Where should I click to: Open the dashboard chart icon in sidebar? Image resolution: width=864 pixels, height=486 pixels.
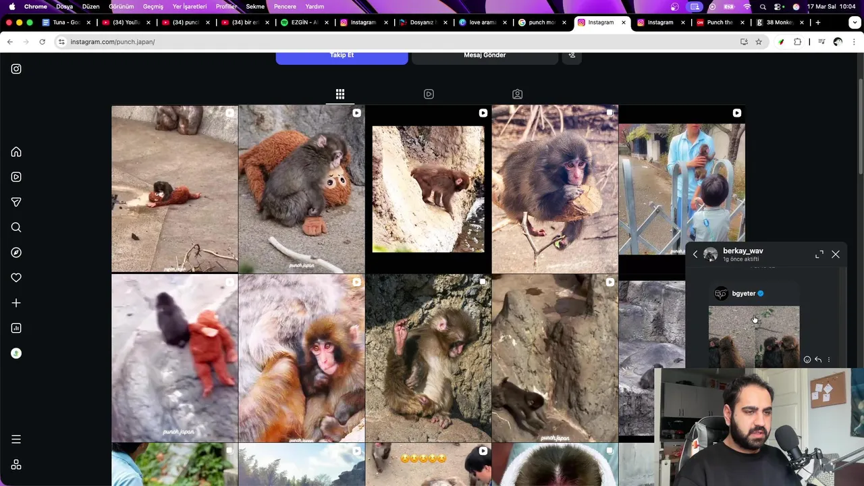[x=16, y=328]
